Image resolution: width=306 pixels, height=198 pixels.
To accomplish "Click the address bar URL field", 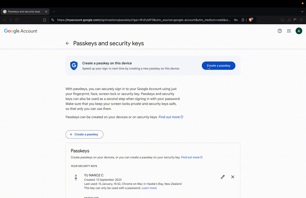I will (x=144, y=20).
